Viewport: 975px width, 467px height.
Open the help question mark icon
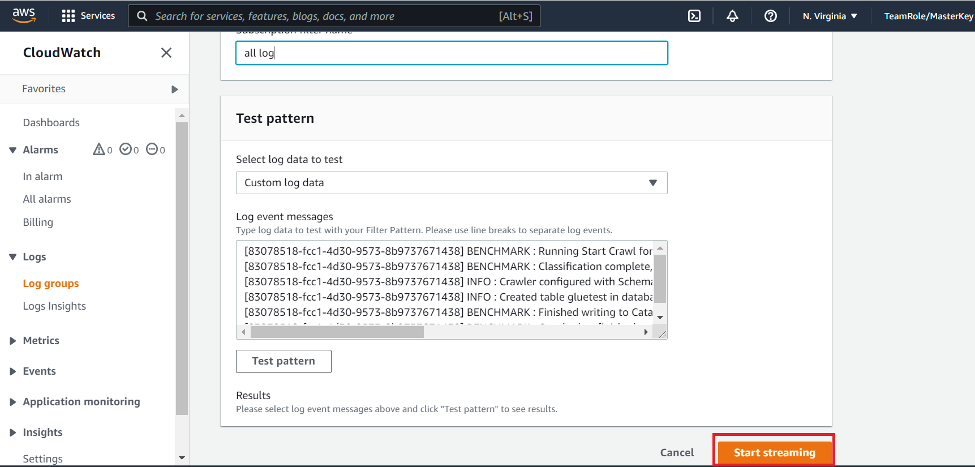click(770, 16)
